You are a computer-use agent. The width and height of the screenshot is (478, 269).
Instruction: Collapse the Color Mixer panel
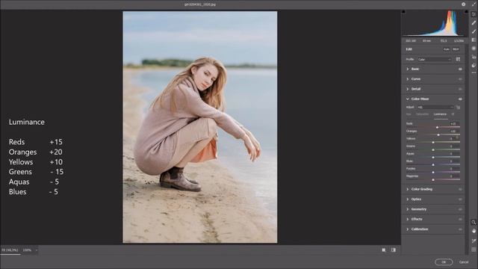pyautogui.click(x=408, y=99)
